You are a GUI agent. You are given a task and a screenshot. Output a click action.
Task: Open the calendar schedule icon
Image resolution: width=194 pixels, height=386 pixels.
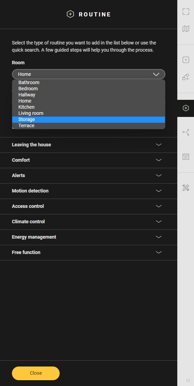tap(186, 157)
